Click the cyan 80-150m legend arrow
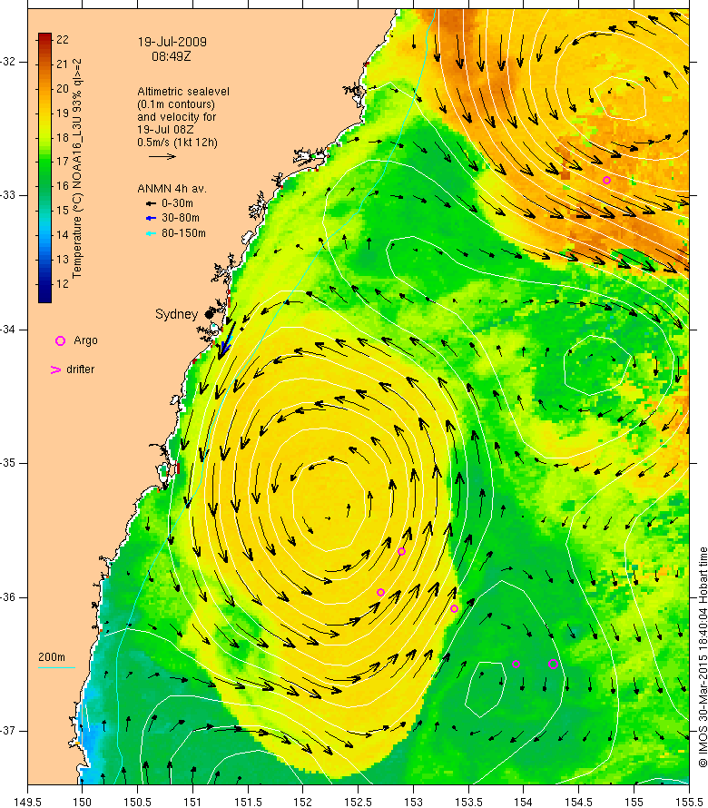This screenshot has height=808, width=708. click(x=151, y=233)
